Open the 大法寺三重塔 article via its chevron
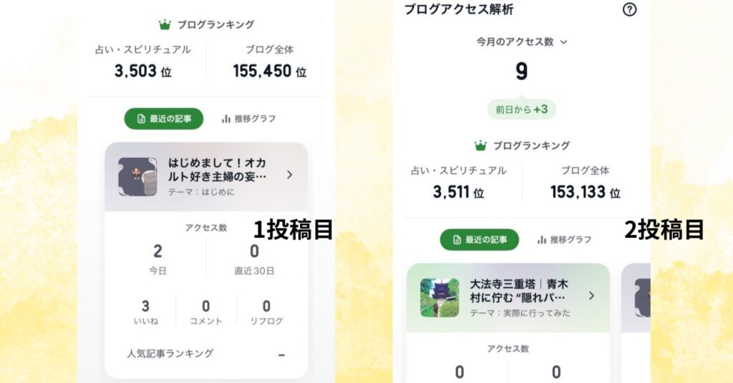The height and width of the screenshot is (383, 733). coord(592,296)
